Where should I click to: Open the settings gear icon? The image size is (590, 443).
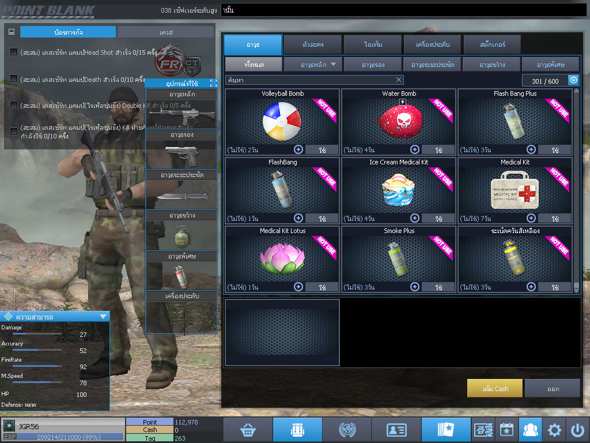click(x=554, y=429)
